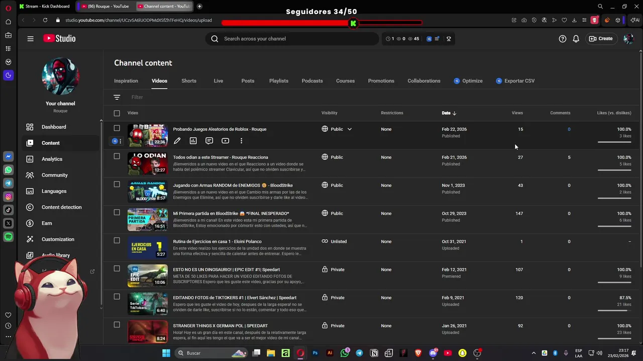Click the Search across your channel box
Screen dimensions: 643x361
pyautogui.click(x=292, y=39)
